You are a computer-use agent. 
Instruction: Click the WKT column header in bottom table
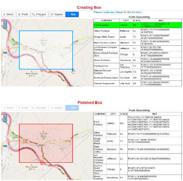tap(154, 114)
